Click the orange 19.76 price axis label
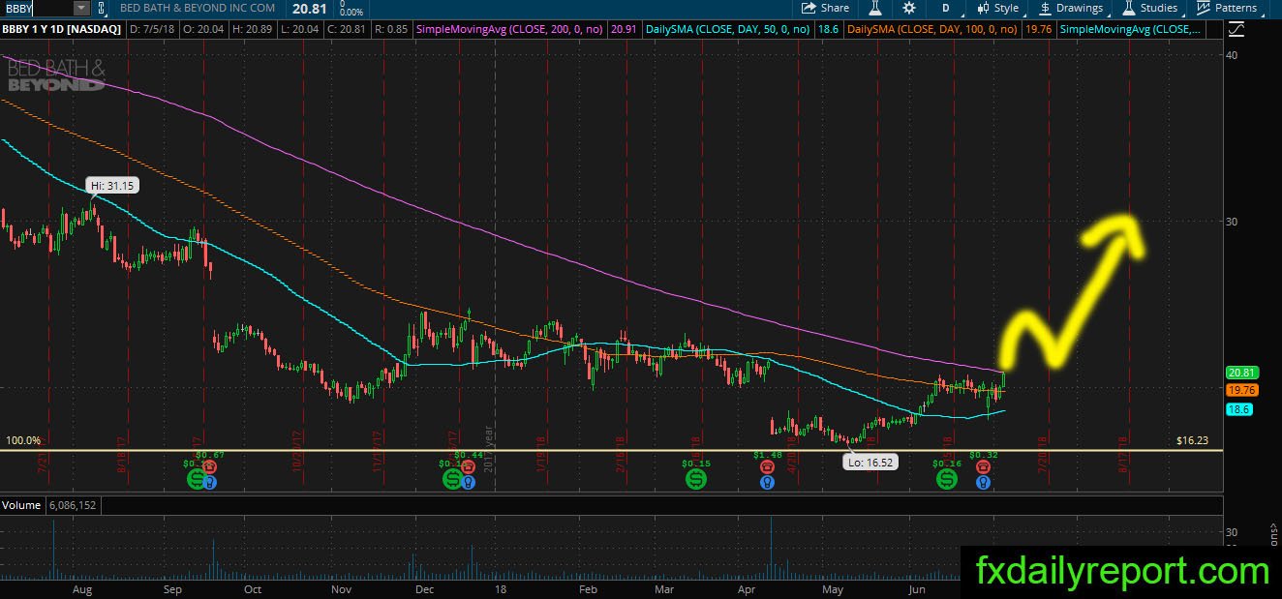1282x599 pixels. (1241, 390)
